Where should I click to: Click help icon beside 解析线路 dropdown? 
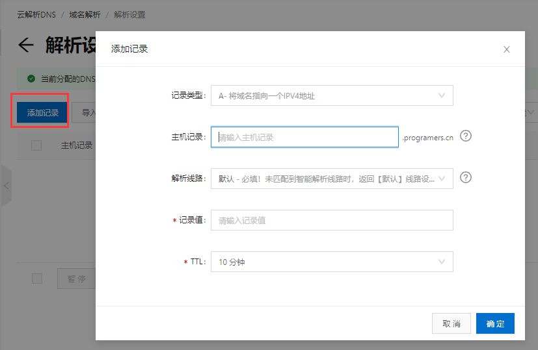465,177
